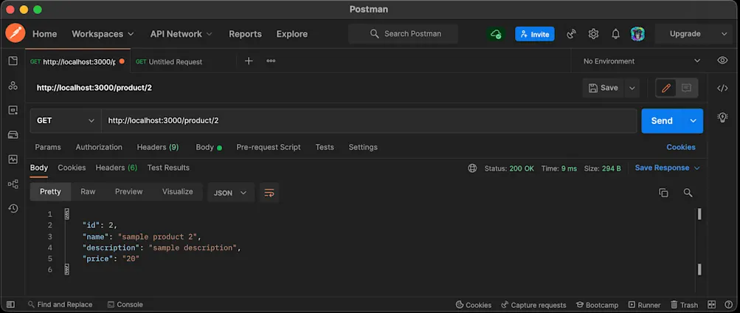The height and width of the screenshot is (313, 740).
Task: Save the request
Action: pyautogui.click(x=603, y=88)
